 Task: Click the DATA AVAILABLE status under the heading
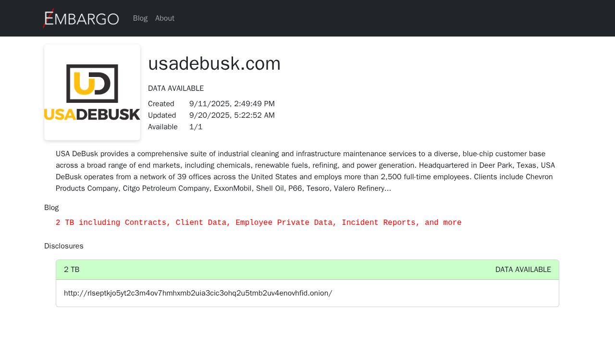(x=176, y=88)
